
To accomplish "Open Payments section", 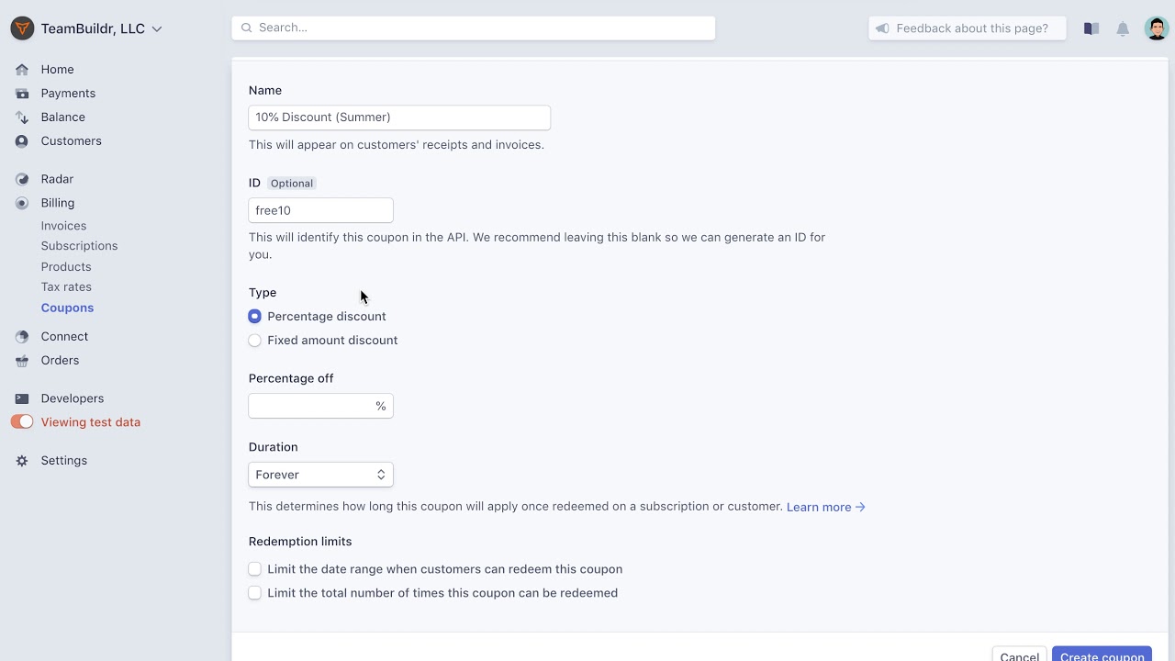I will point(68,94).
